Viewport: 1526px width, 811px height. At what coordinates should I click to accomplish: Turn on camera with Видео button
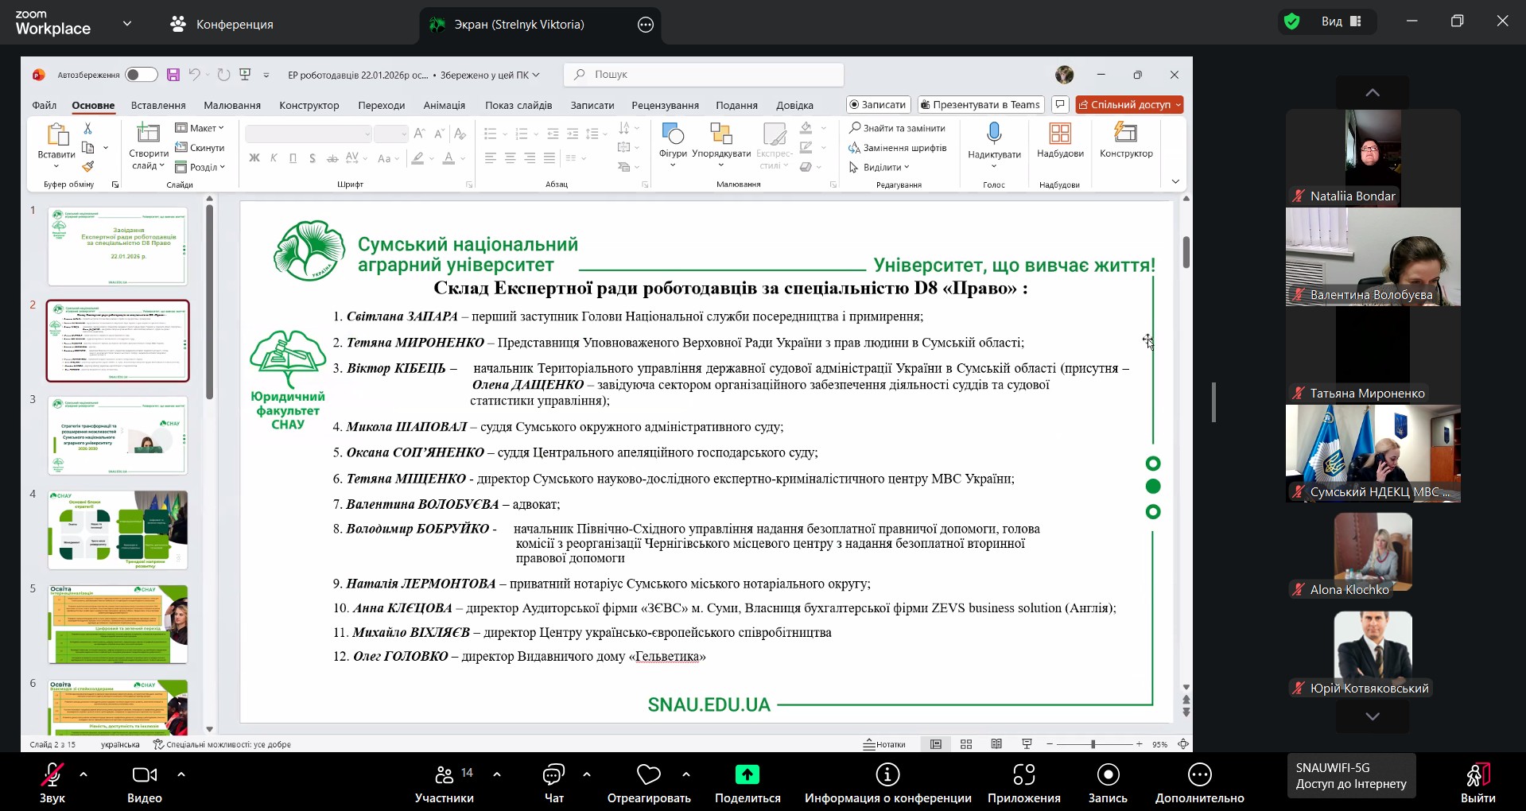pos(144,774)
